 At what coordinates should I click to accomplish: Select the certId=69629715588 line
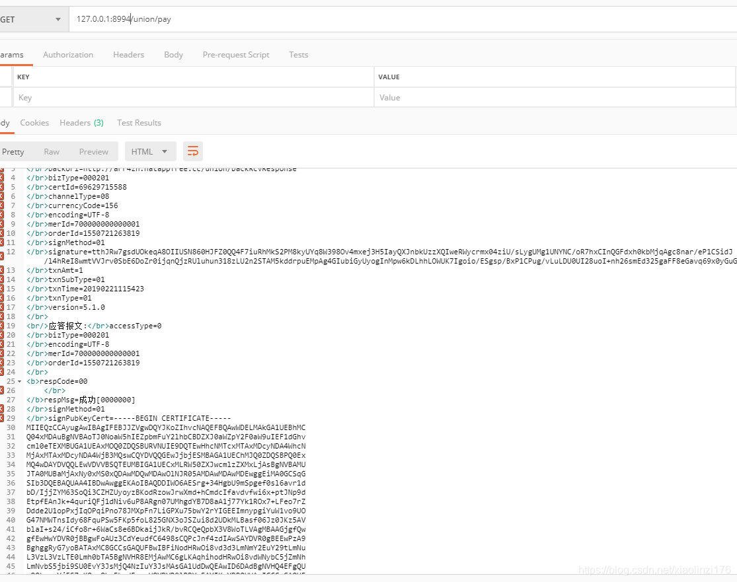(77, 187)
